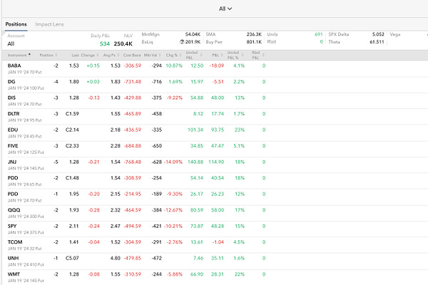Click the ExLiq value 201.9K
Viewport: 428px width, 285px height.
(193, 42)
